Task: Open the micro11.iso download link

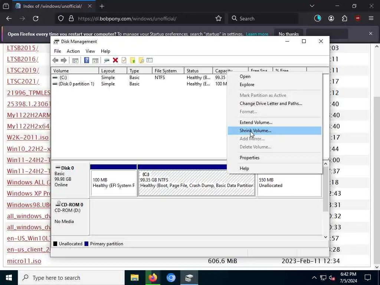Action: (x=24, y=261)
